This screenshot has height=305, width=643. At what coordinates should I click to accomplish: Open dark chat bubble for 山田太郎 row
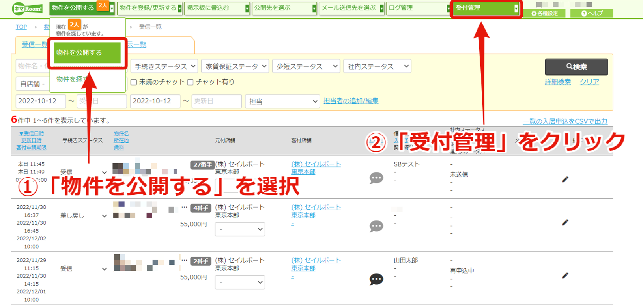click(x=377, y=280)
